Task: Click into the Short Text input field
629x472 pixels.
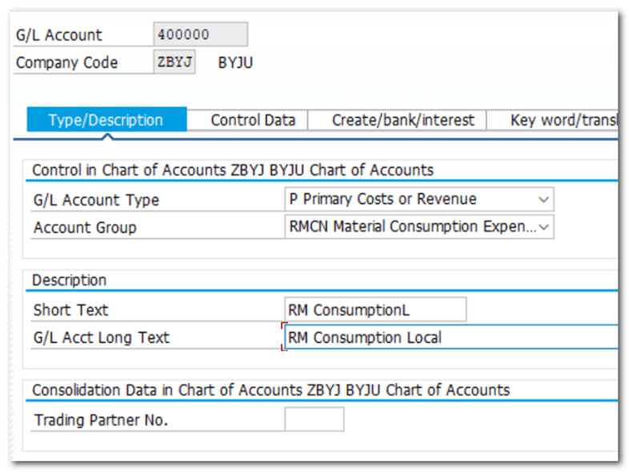Action: point(375,310)
